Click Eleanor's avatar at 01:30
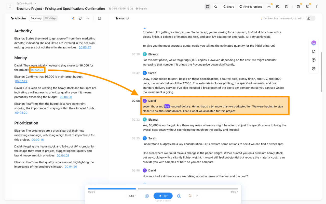The height and width of the screenshot is (204, 326). coord(145,54)
